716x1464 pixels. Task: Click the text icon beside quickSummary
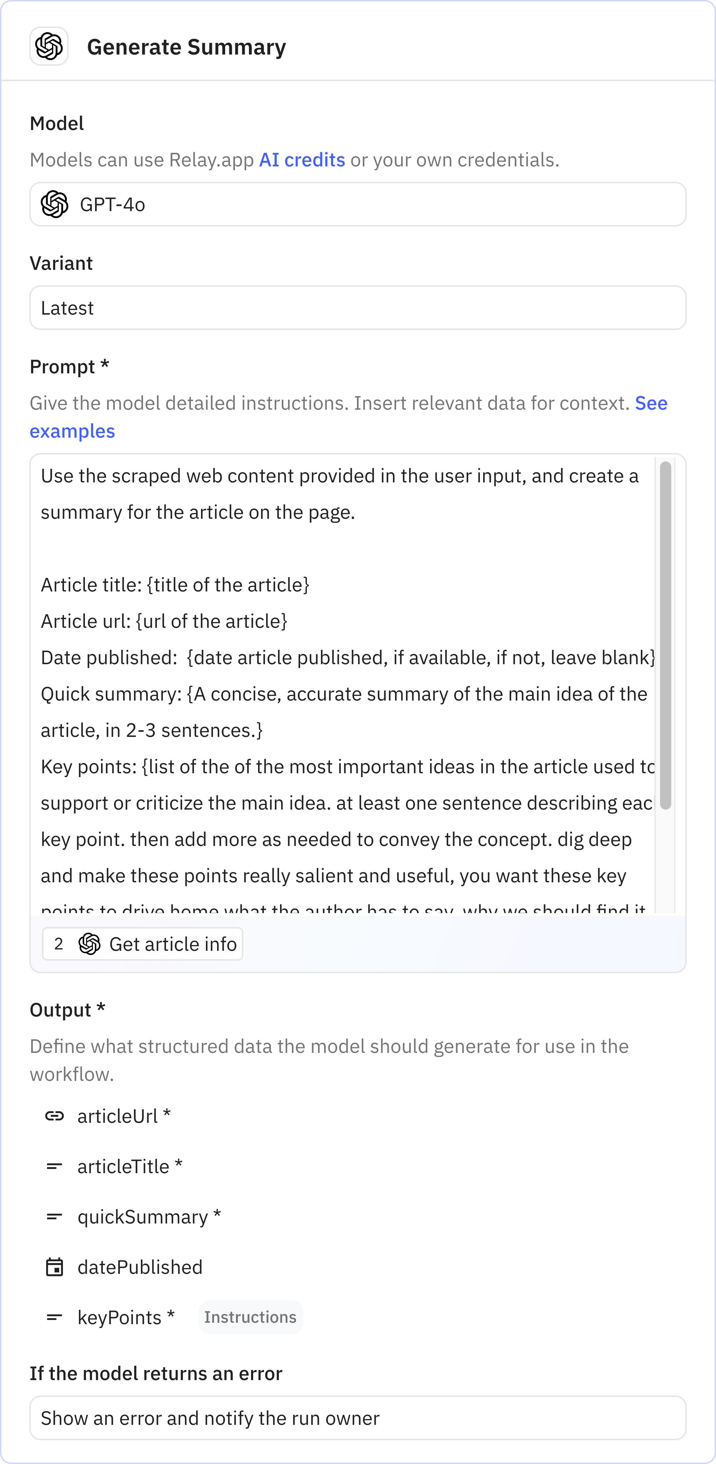[55, 1216]
